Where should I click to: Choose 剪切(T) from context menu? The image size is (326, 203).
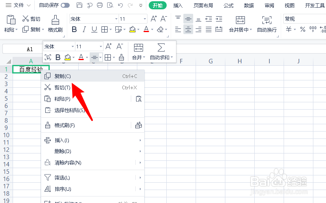click(x=93, y=87)
